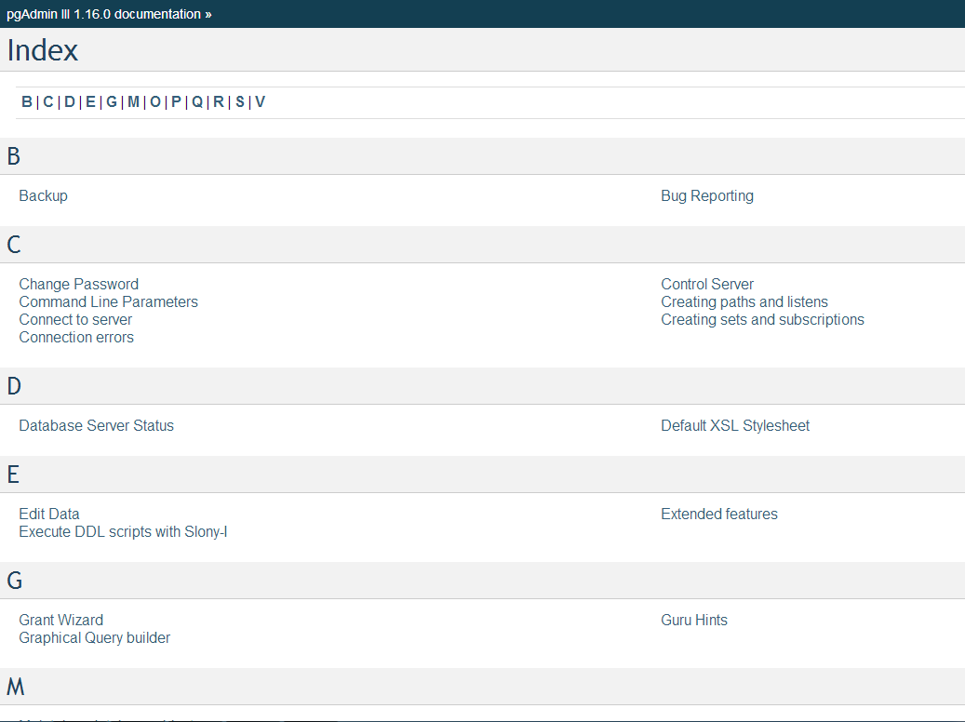Open Command Line Parameters page
The height and width of the screenshot is (722, 965).
[x=108, y=302]
